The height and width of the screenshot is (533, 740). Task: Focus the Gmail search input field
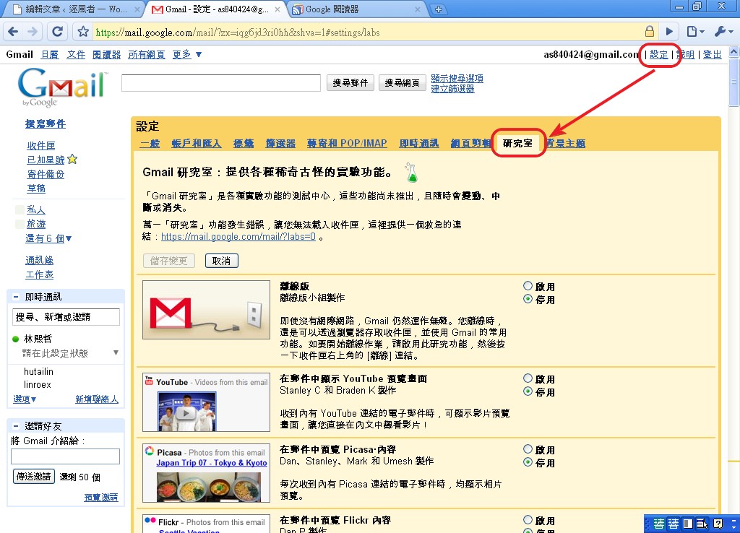click(221, 83)
